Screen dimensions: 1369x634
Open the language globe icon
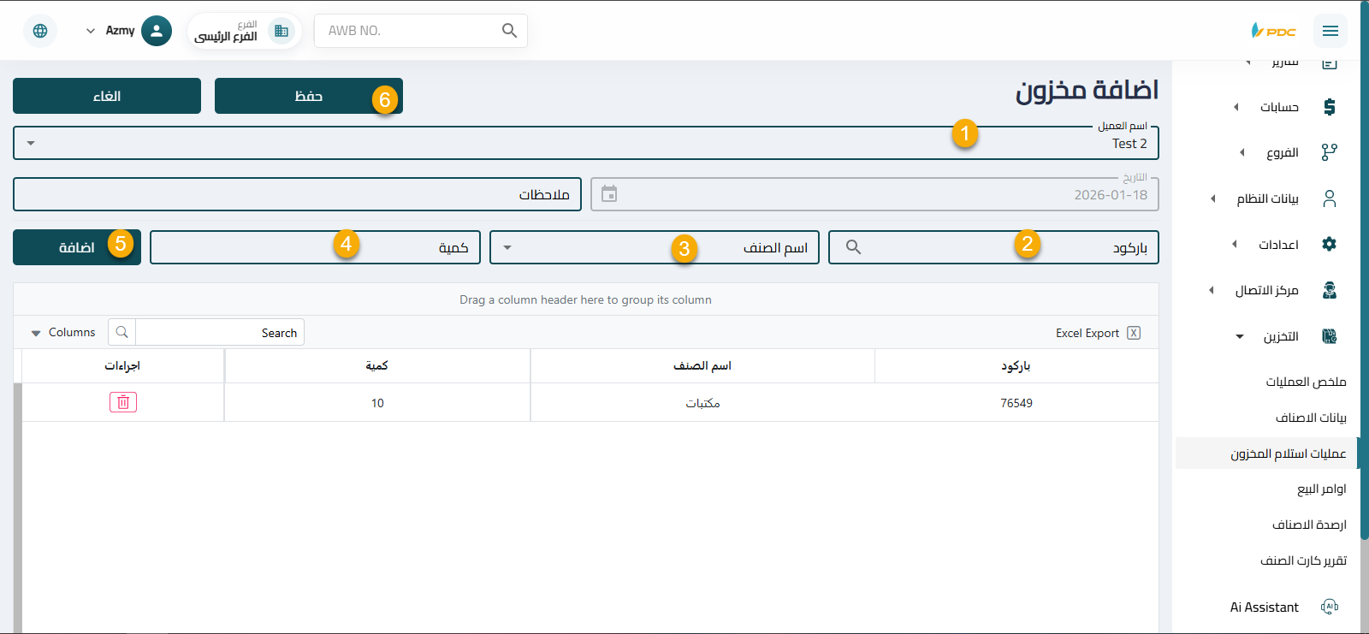pyautogui.click(x=40, y=31)
